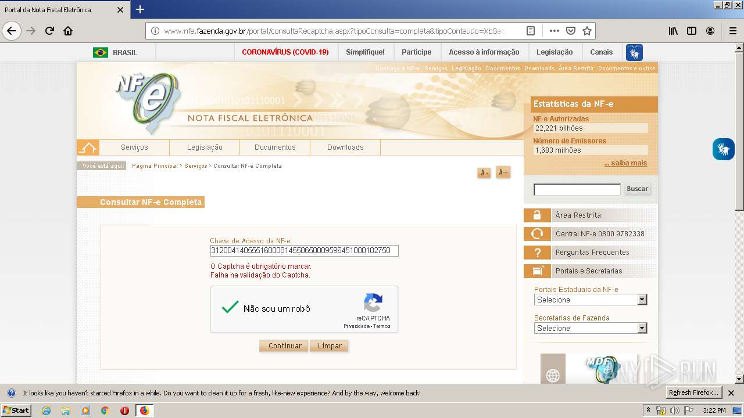This screenshot has width=744, height=418.
Task: Open Firefox hamburger menu
Action: pos(732,31)
